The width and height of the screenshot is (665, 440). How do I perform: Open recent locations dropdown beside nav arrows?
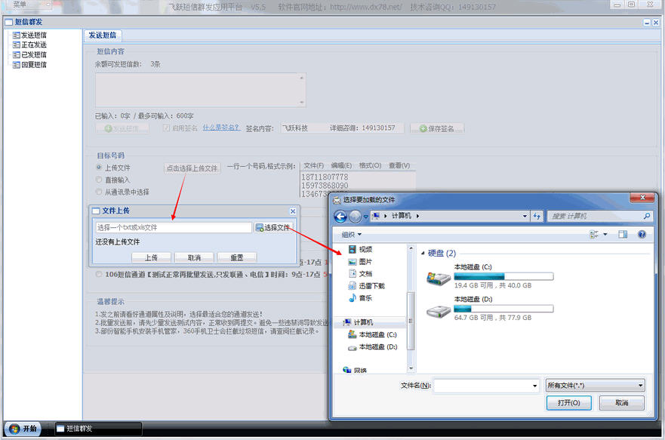(365, 217)
